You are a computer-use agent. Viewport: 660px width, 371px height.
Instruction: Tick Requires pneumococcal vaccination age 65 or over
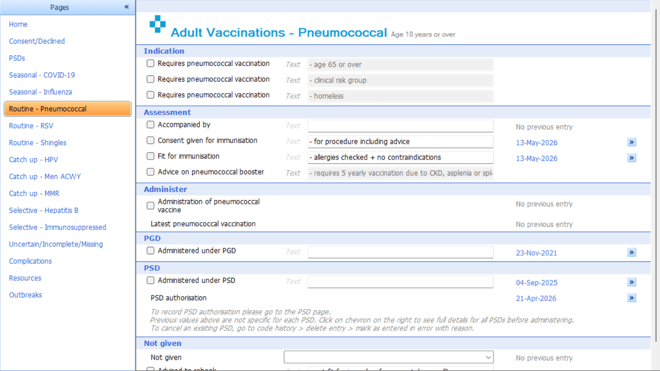pos(150,63)
